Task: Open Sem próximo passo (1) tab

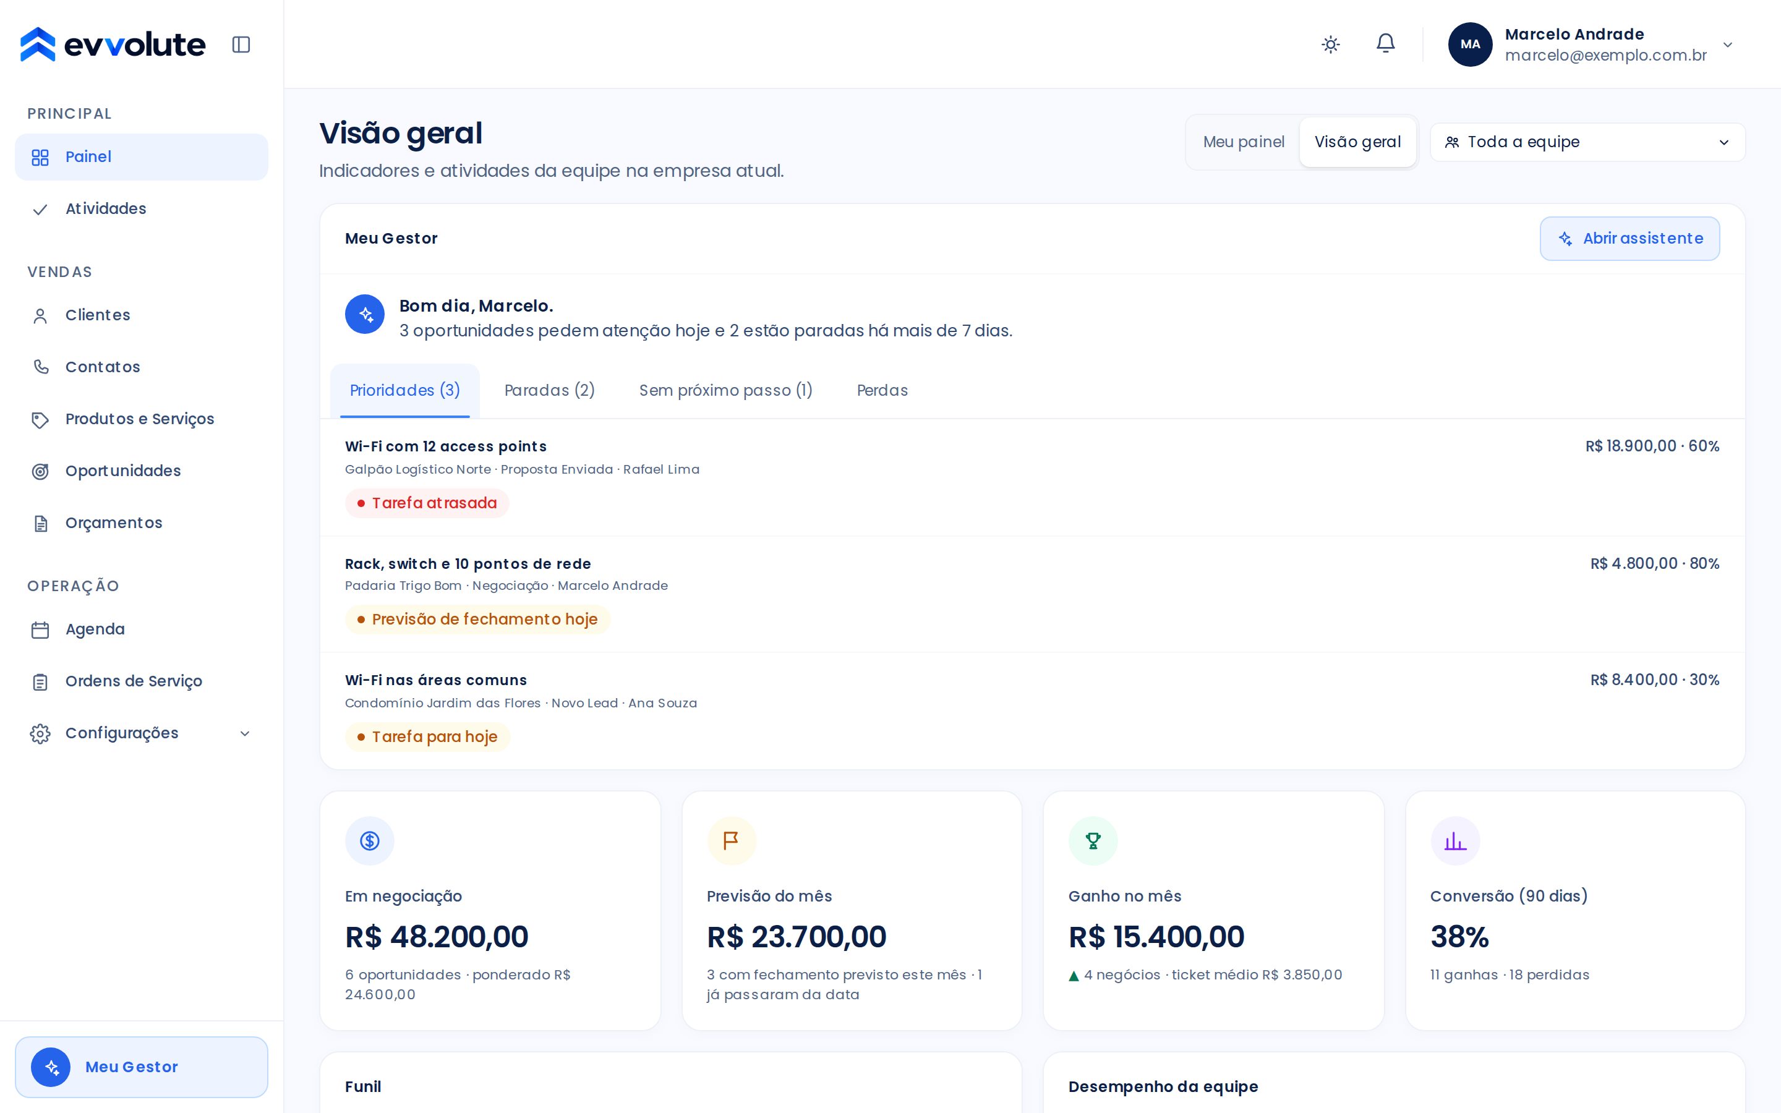Action: [x=725, y=391]
